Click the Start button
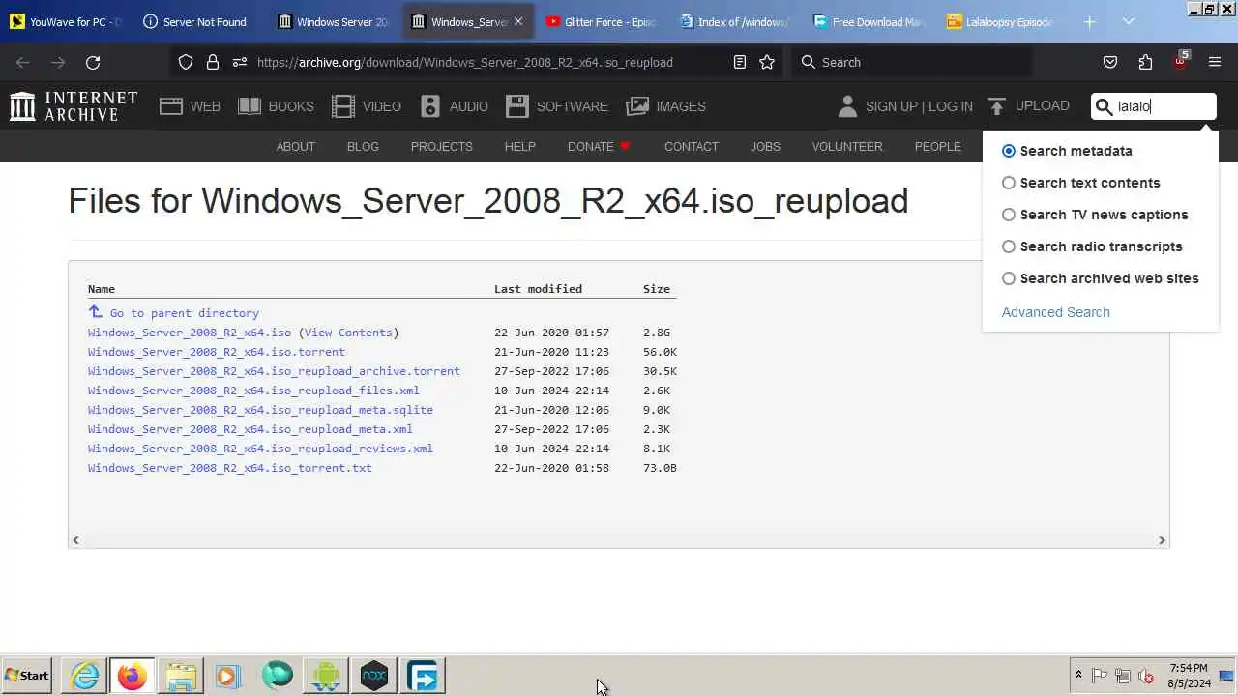The width and height of the screenshot is (1238, 696). click(x=27, y=676)
